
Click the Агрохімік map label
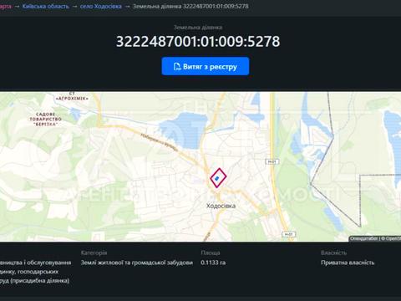(x=72, y=96)
